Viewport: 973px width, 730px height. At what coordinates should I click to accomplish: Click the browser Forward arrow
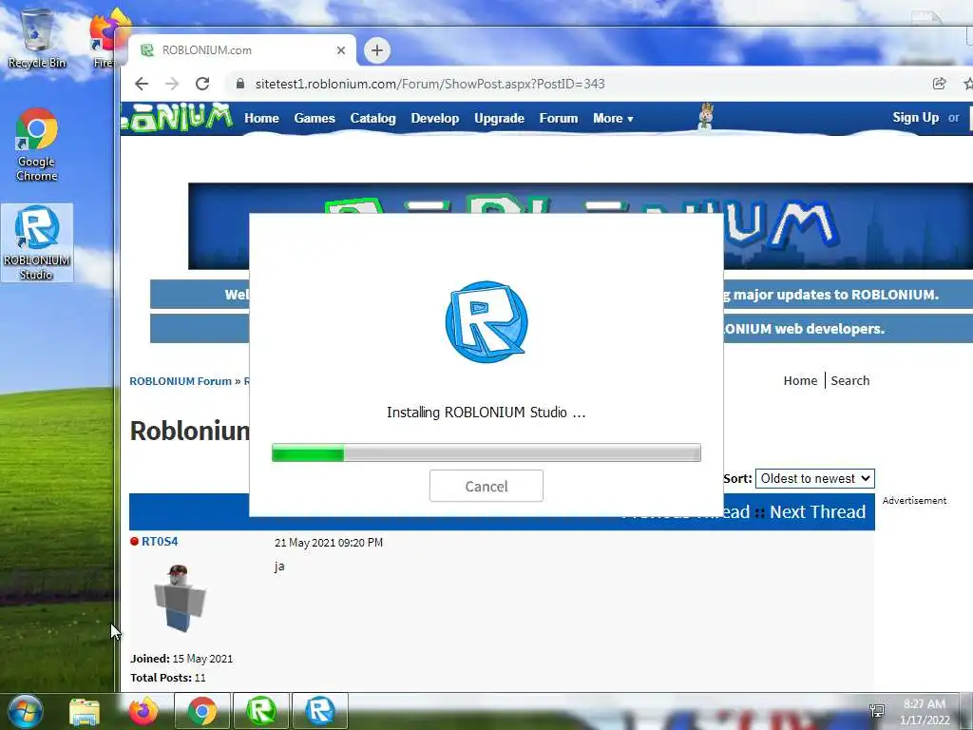pyautogui.click(x=172, y=84)
